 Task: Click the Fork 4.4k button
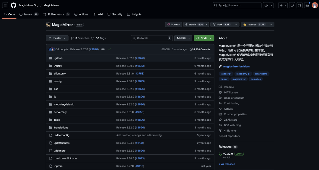pos(222,25)
